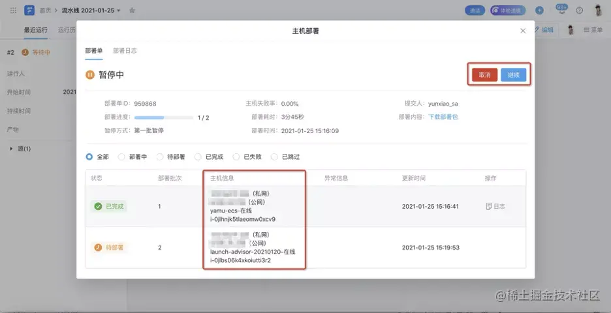Click the 下载部署包 link
This screenshot has width=611, height=313.
coord(443,117)
